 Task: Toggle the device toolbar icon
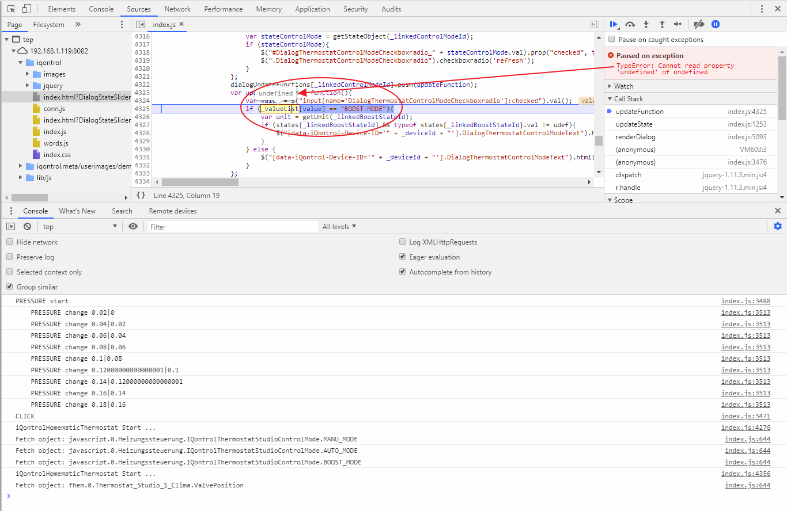[27, 9]
